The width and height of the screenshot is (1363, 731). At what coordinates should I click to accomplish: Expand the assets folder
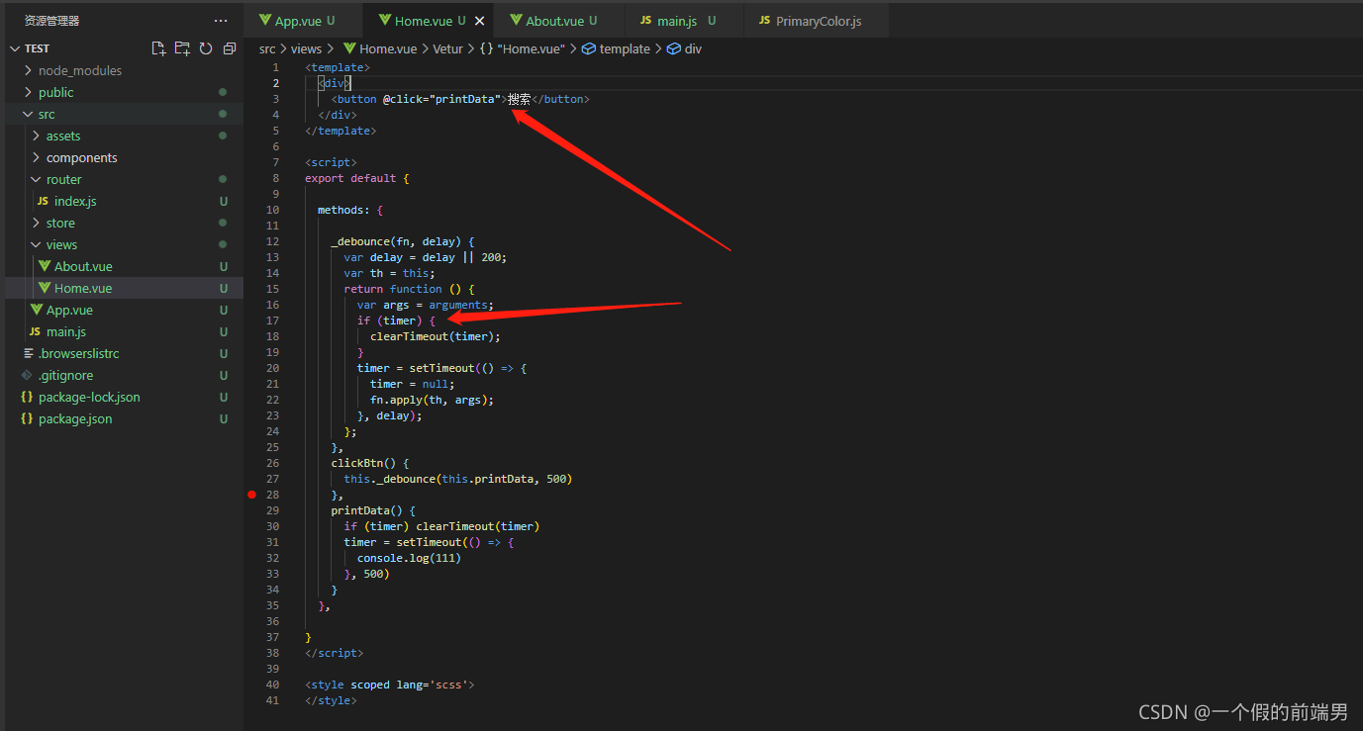(x=36, y=136)
